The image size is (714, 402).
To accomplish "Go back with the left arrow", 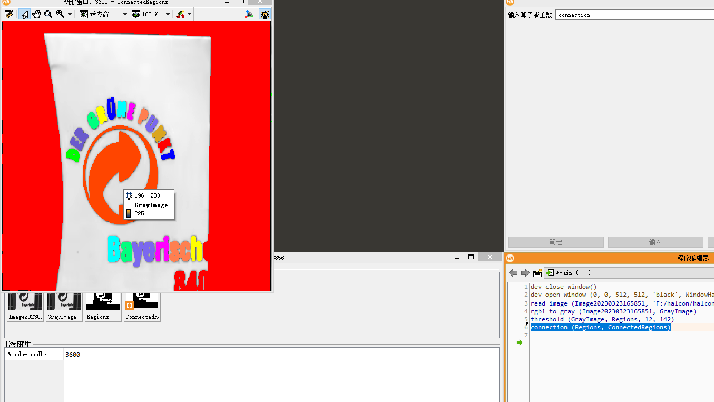I will pyautogui.click(x=513, y=273).
